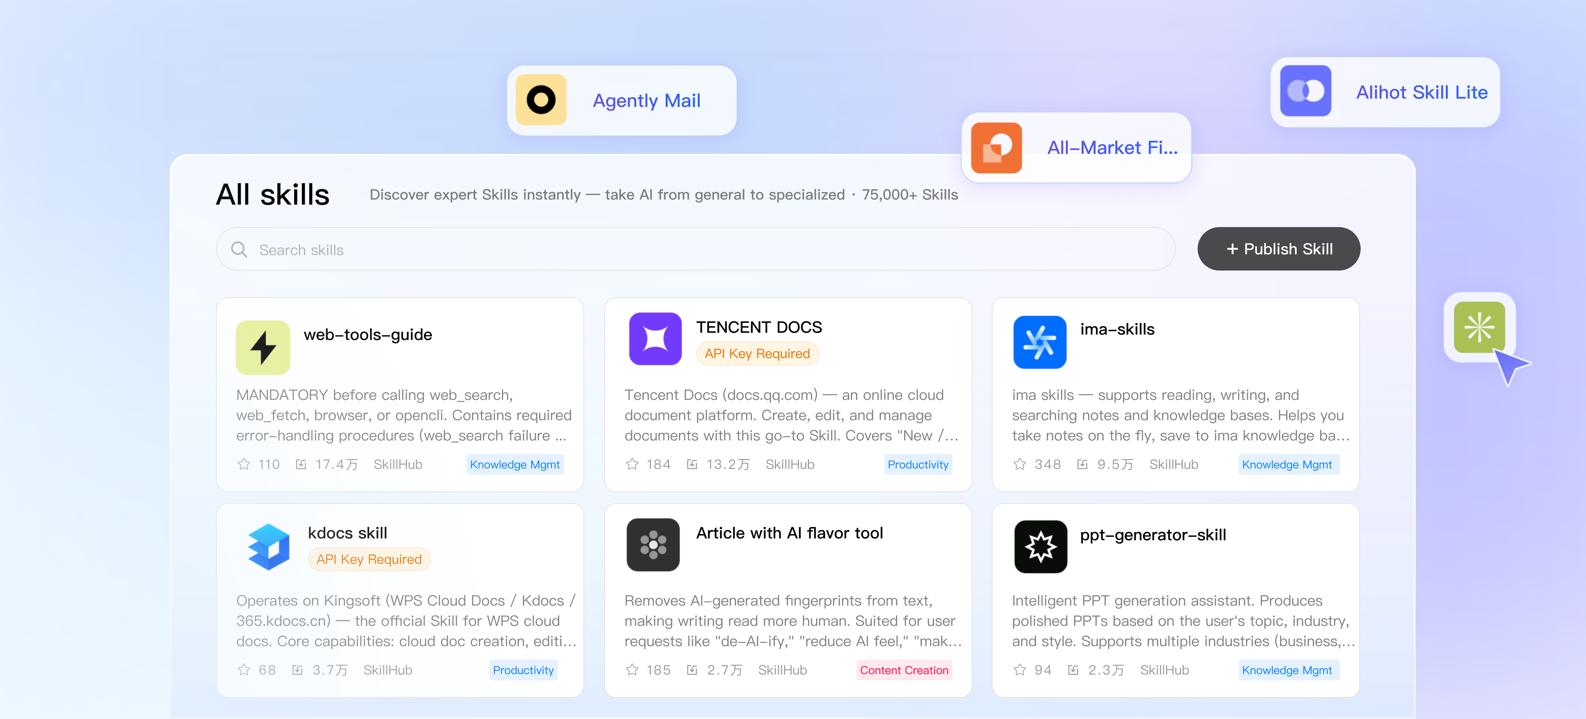The image size is (1586, 719).
Task: Click the API Key Required badge on TENCENT DOCS
Action: [757, 353]
